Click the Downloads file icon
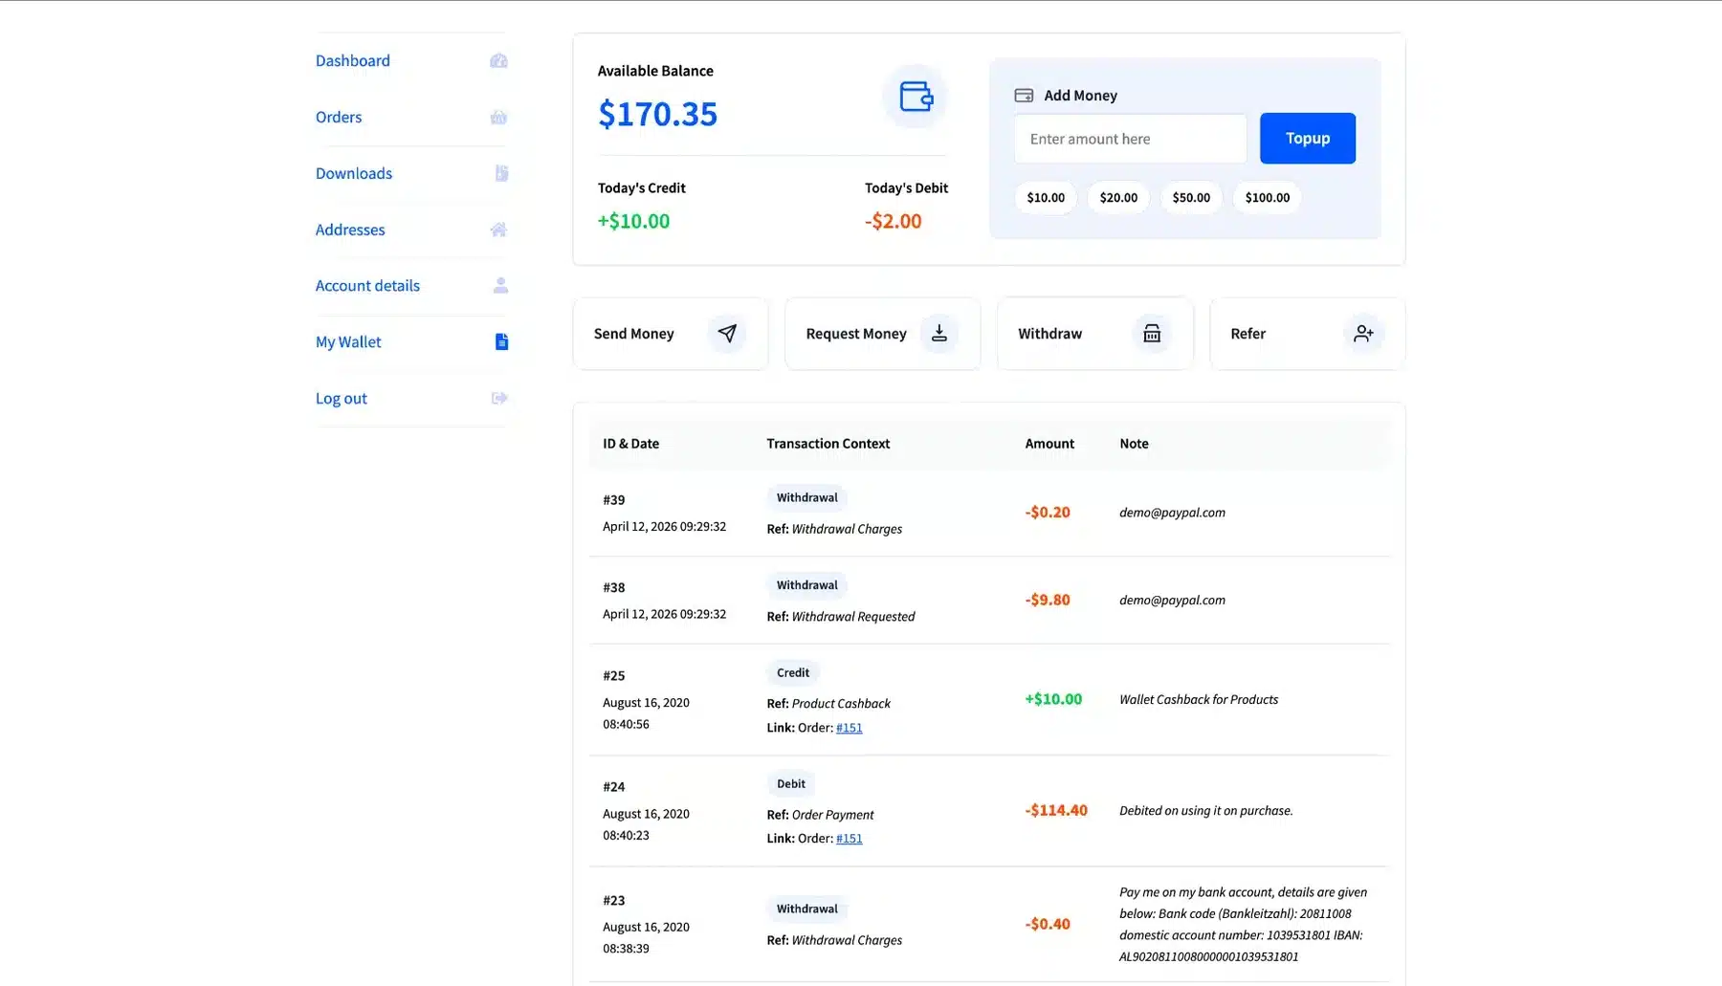 (x=501, y=173)
